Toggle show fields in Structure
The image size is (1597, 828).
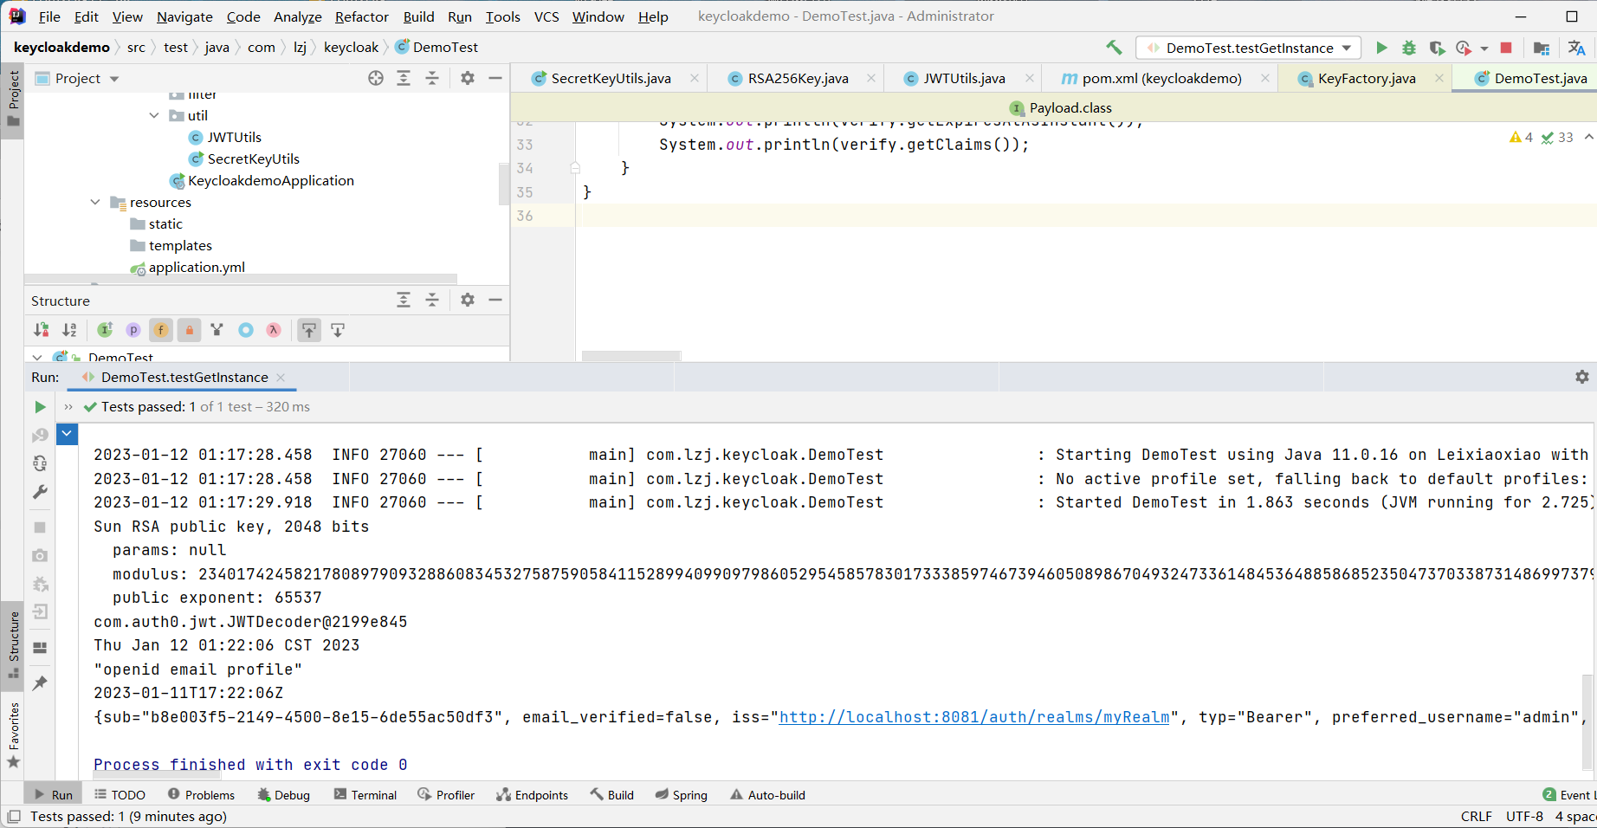point(161,330)
